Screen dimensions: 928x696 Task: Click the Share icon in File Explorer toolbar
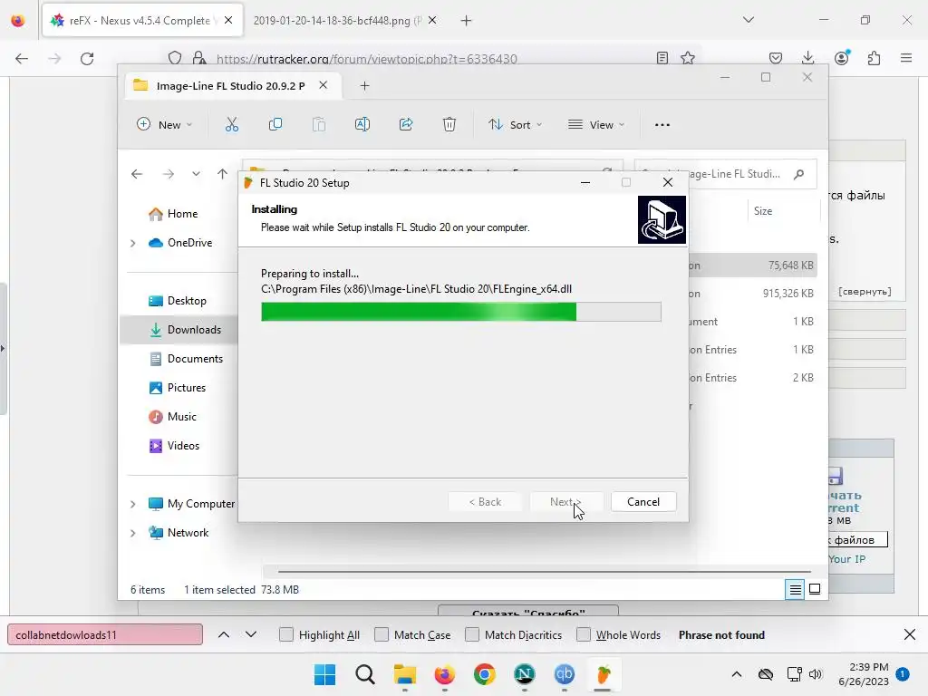point(406,124)
